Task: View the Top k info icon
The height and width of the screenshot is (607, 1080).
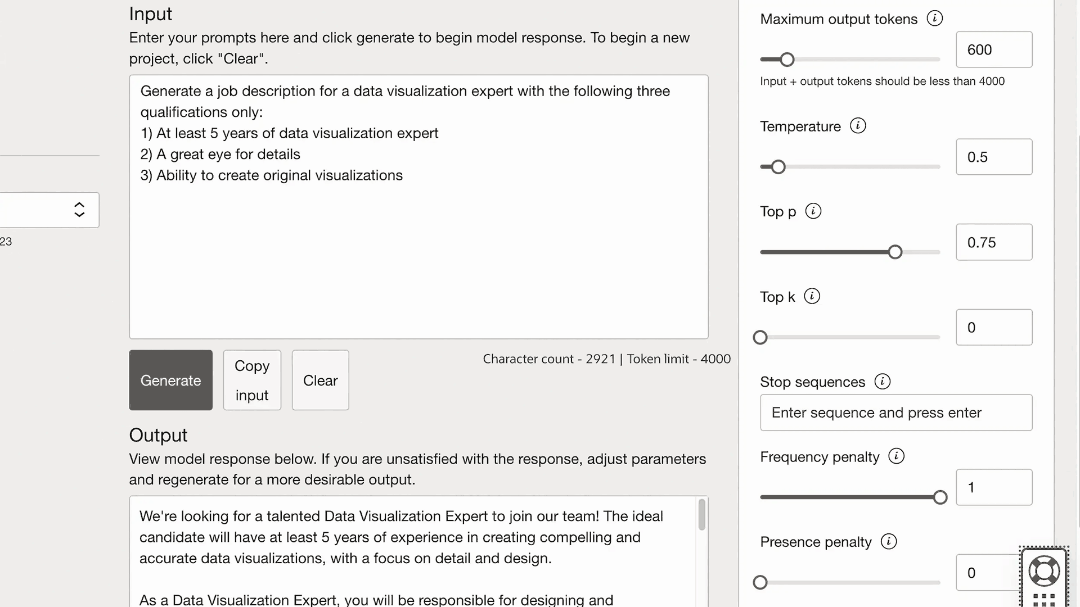Action: [812, 296]
